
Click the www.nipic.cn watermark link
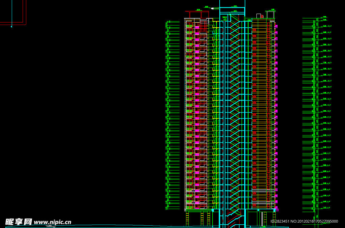click(53, 222)
